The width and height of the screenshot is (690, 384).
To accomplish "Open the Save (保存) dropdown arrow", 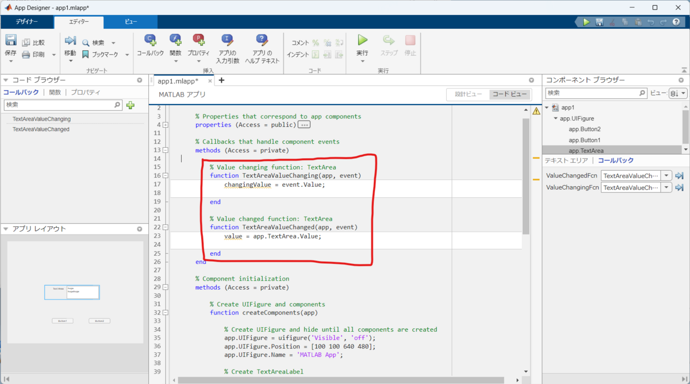I will pos(11,60).
